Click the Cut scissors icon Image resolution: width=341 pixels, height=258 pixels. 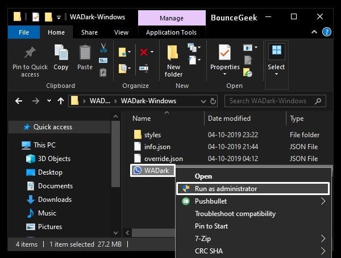[x=103, y=48]
